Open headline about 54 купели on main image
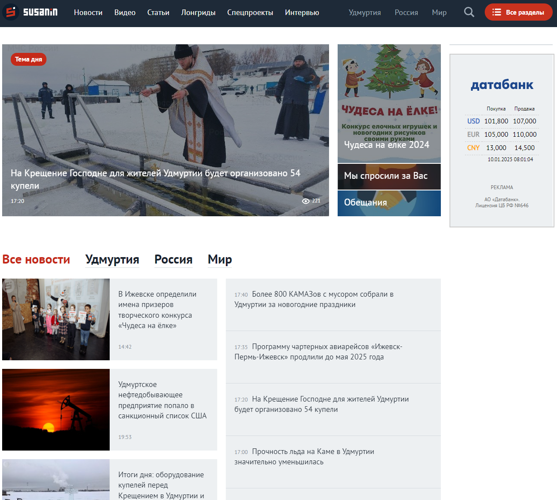557x500 pixels. tap(155, 179)
